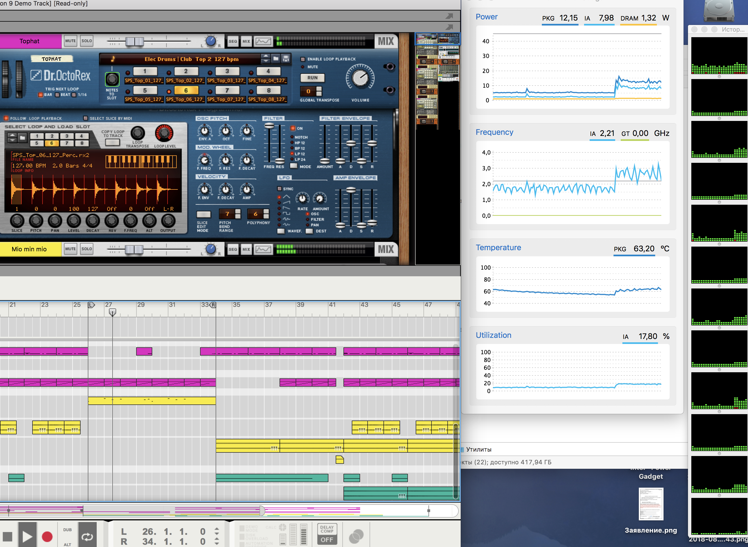Click MIX button on Tophat strip
This screenshot has width=748, height=547.
click(x=246, y=41)
